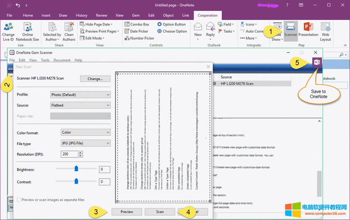Open the Color format dropdown
350x220 pixels.
(x=85, y=133)
